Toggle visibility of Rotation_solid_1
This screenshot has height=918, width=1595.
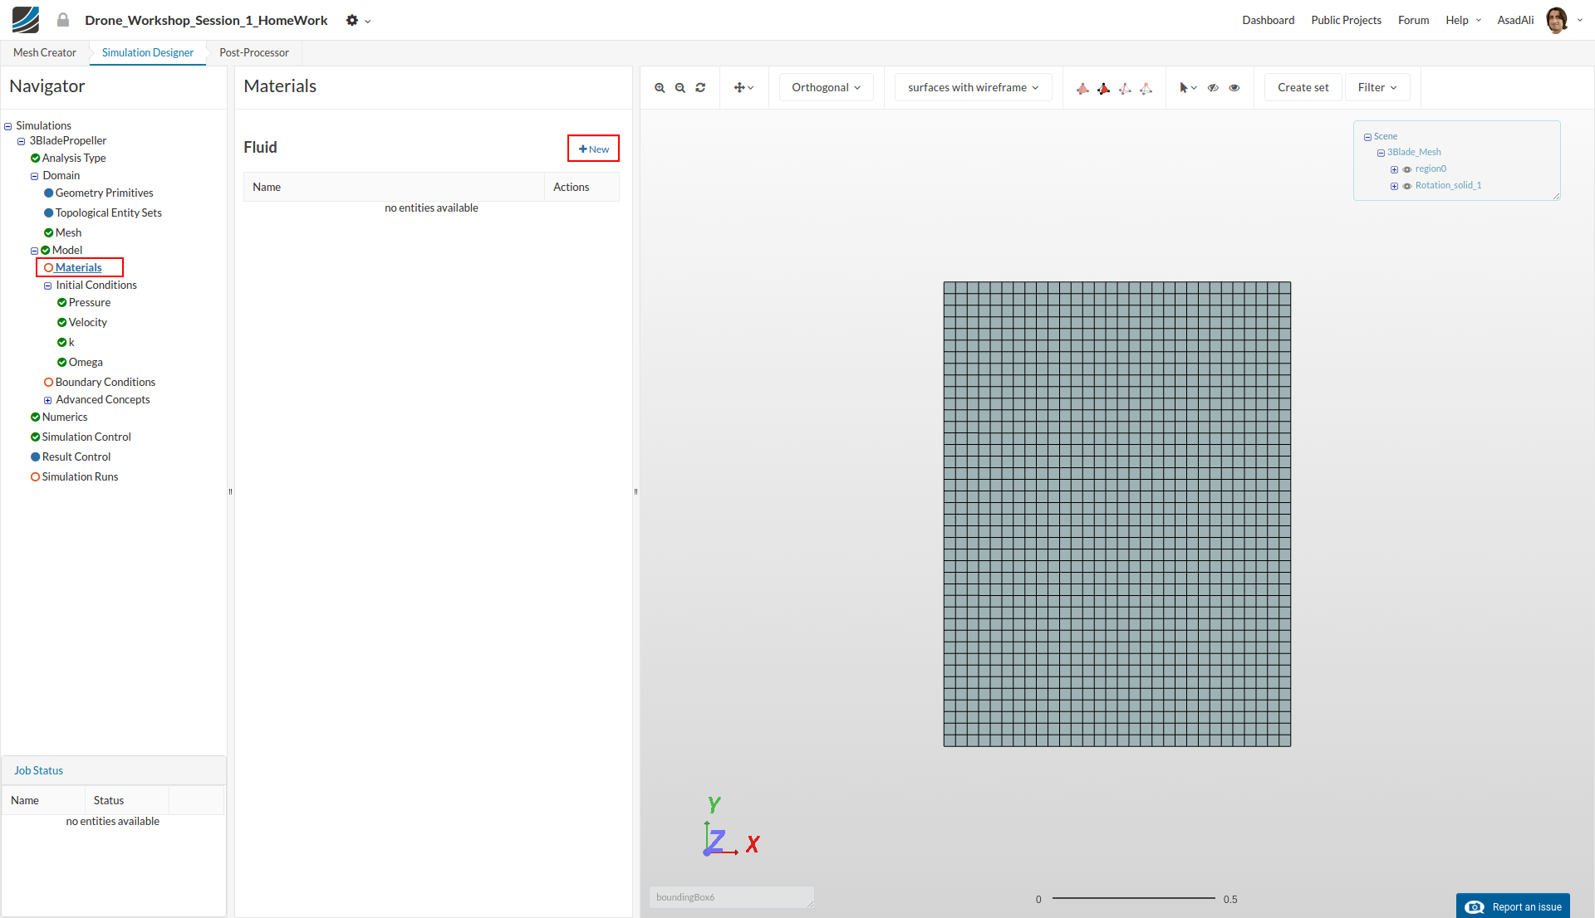coord(1407,186)
